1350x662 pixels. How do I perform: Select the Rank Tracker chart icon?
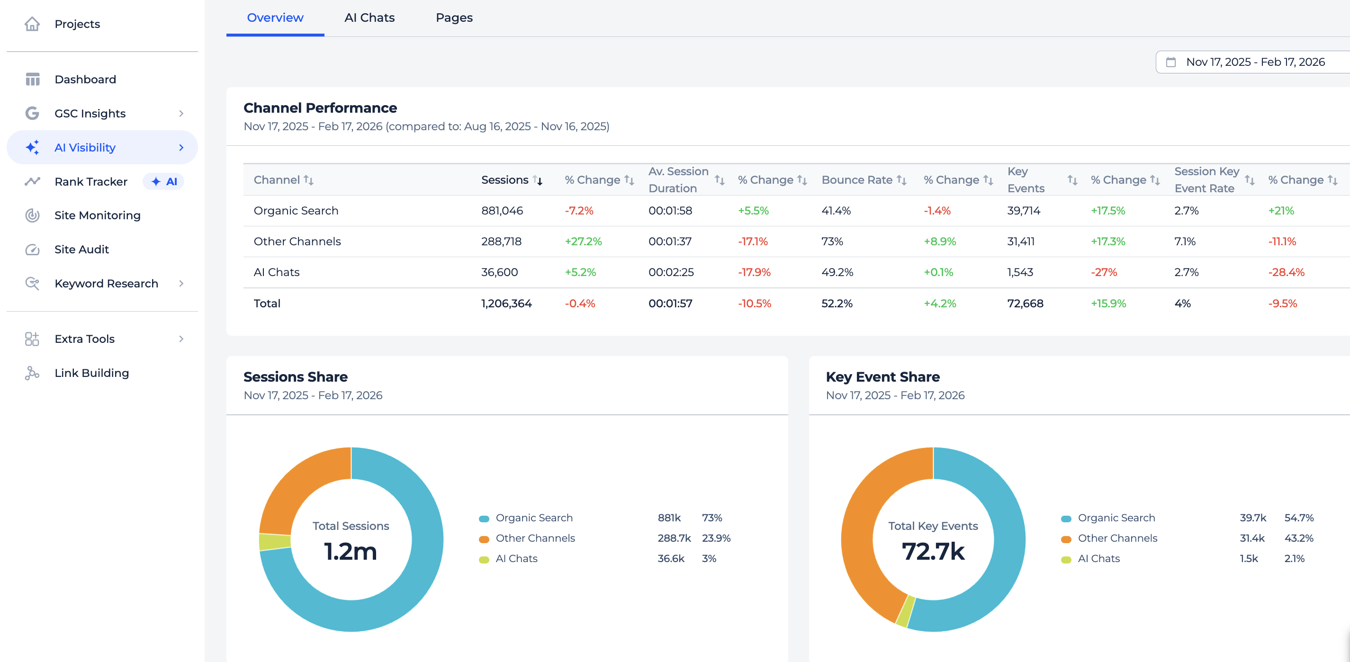(32, 181)
